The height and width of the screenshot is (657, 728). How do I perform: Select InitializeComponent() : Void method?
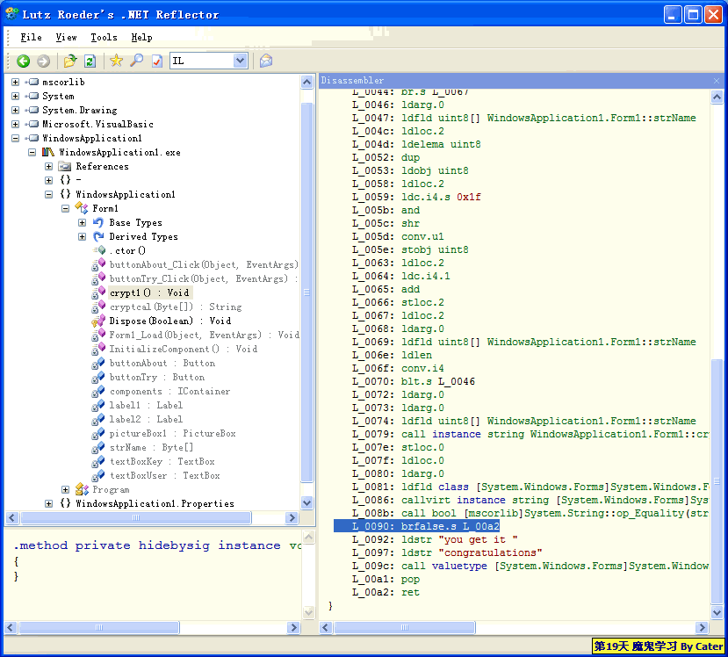[x=183, y=349]
